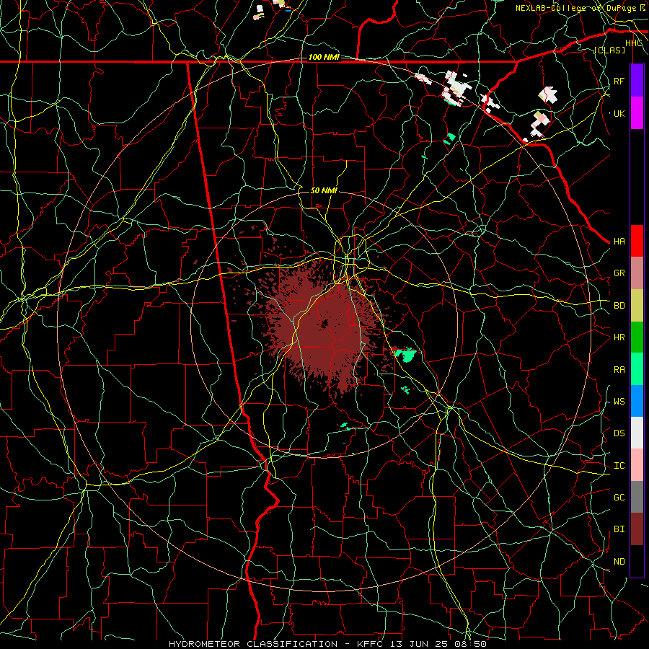Click the '50 NMI' range ring label
649x649 pixels.
pyautogui.click(x=324, y=190)
